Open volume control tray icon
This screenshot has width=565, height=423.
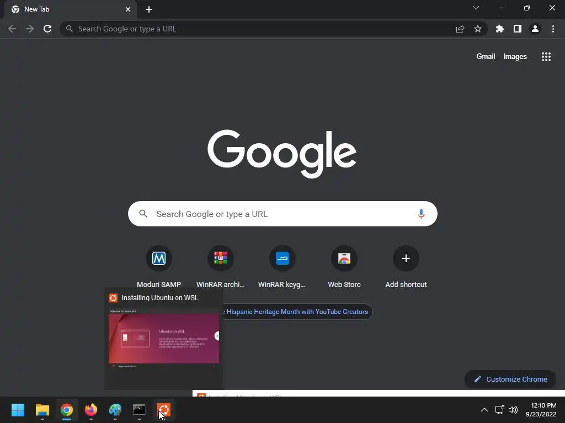513,410
